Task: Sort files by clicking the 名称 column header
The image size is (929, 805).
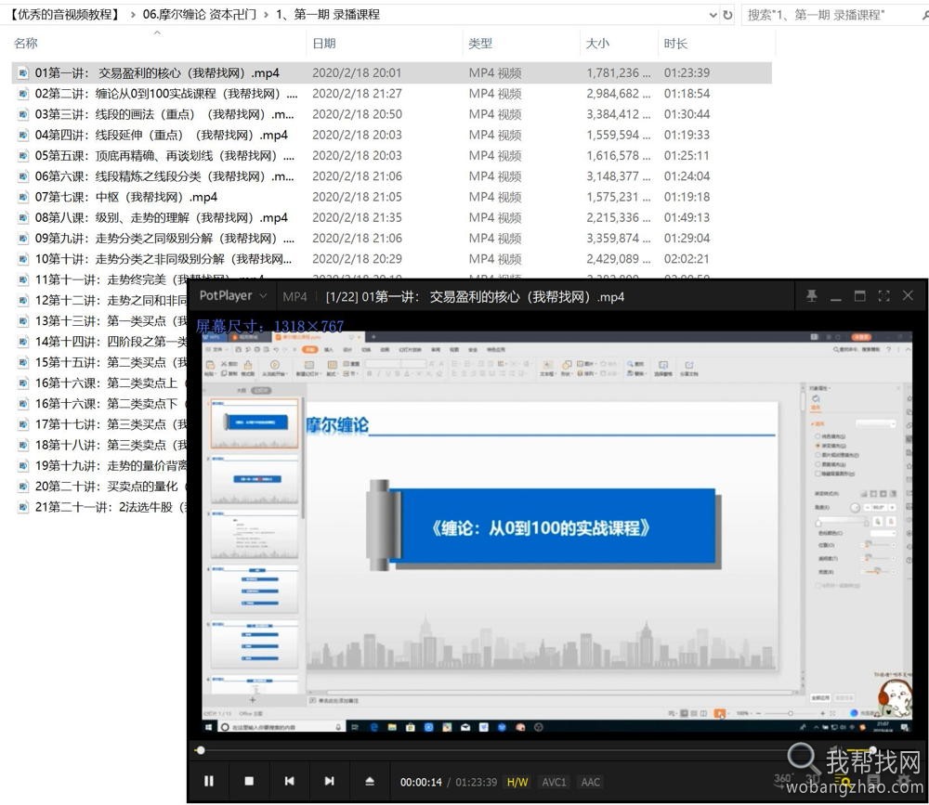Action: [25, 43]
